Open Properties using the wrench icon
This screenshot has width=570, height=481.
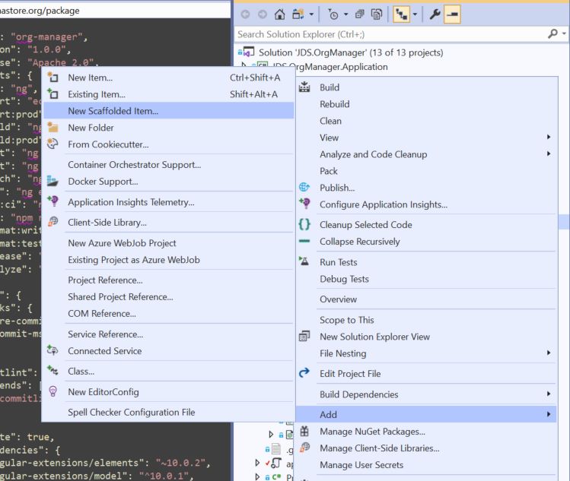[x=435, y=14]
